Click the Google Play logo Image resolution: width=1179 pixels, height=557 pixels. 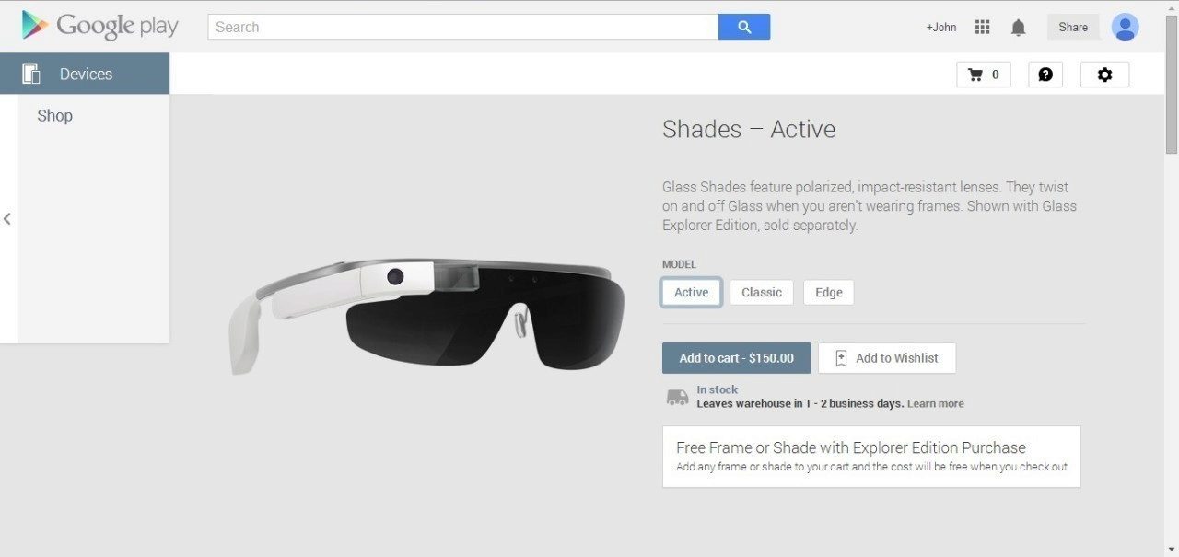pos(99,26)
